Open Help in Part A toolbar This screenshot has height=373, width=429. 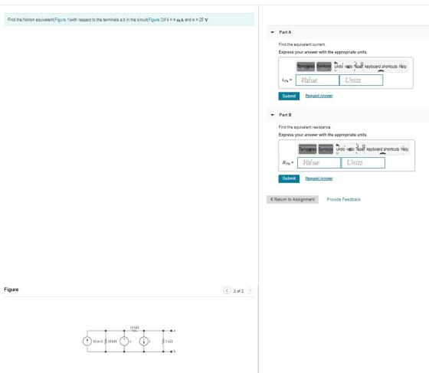pos(402,67)
